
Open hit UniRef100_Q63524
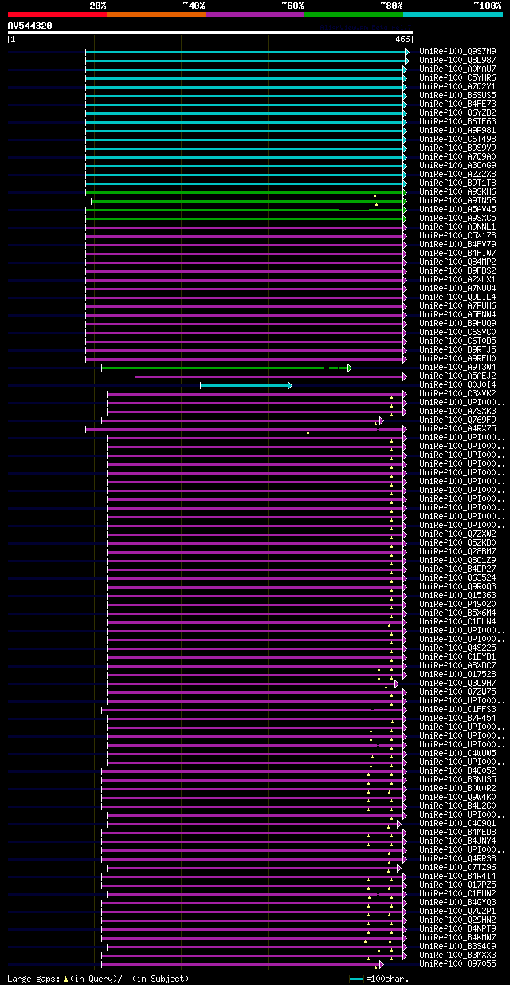point(457,577)
